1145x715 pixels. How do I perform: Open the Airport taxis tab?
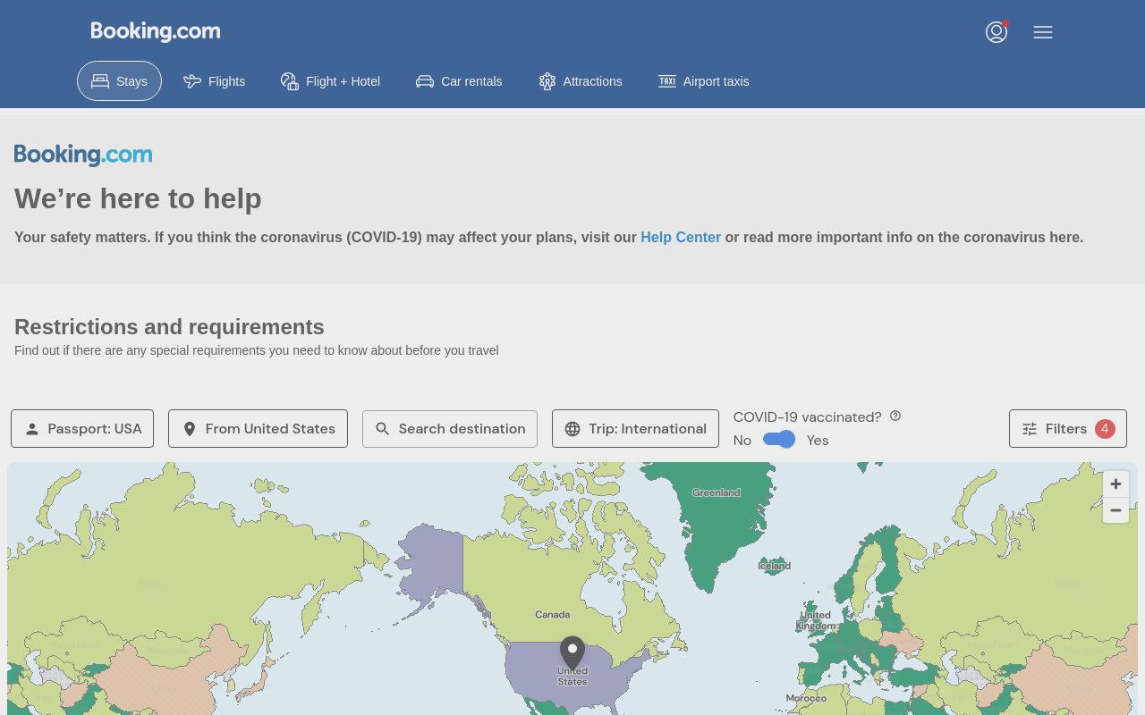pyautogui.click(x=704, y=81)
